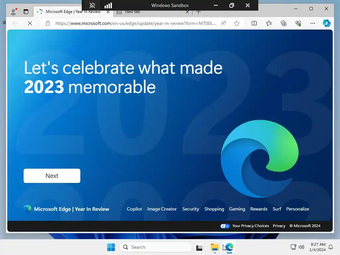Open the Windows Start menu
This screenshot has height=255, width=340.
pos(111,247)
